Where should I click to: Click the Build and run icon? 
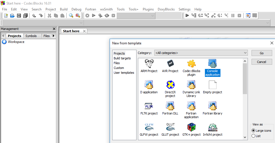(x=100, y=16)
